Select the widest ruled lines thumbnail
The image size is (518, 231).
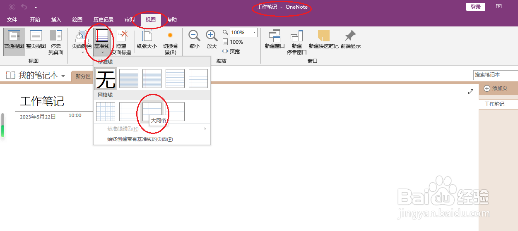click(x=198, y=79)
